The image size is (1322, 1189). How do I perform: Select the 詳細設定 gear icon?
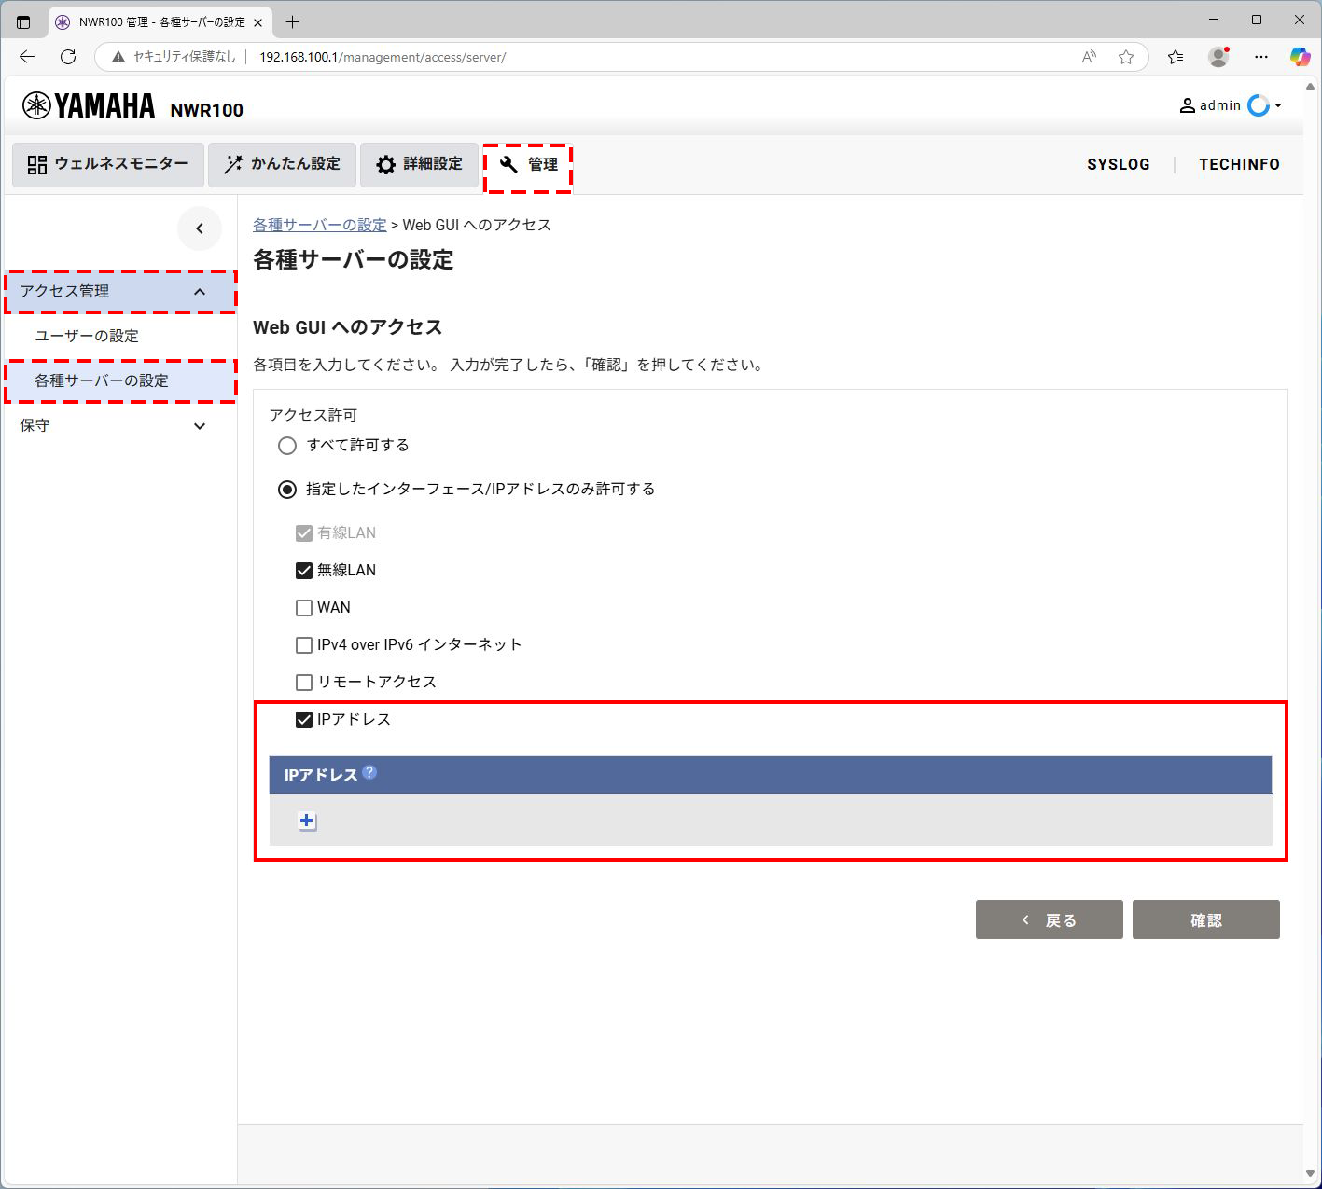tap(386, 164)
